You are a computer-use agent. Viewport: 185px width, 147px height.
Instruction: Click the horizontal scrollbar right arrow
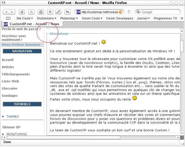click(178, 138)
